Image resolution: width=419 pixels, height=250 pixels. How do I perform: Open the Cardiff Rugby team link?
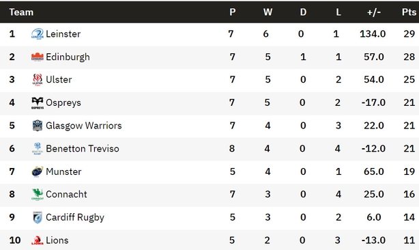click(75, 217)
